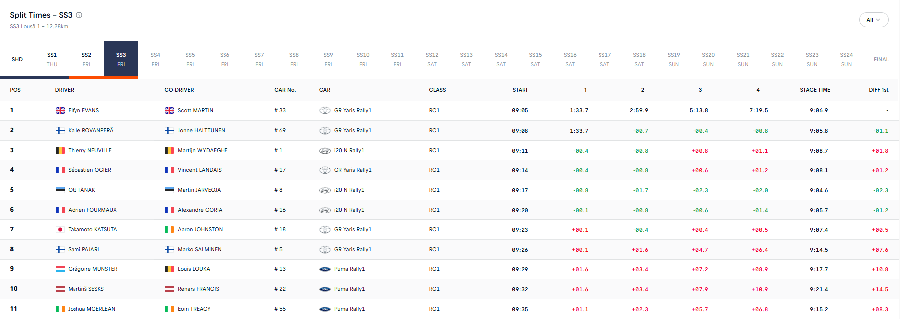
Task: Click the Belgium flag next to Thierry NEUVILLE
Action: coord(60,150)
